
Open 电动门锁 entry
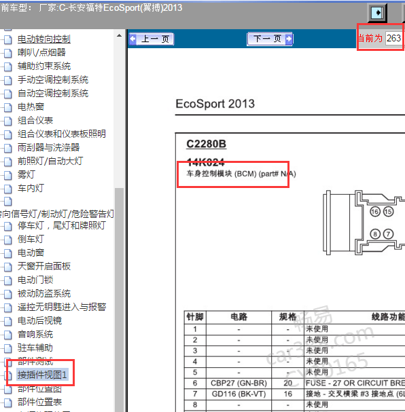35,280
